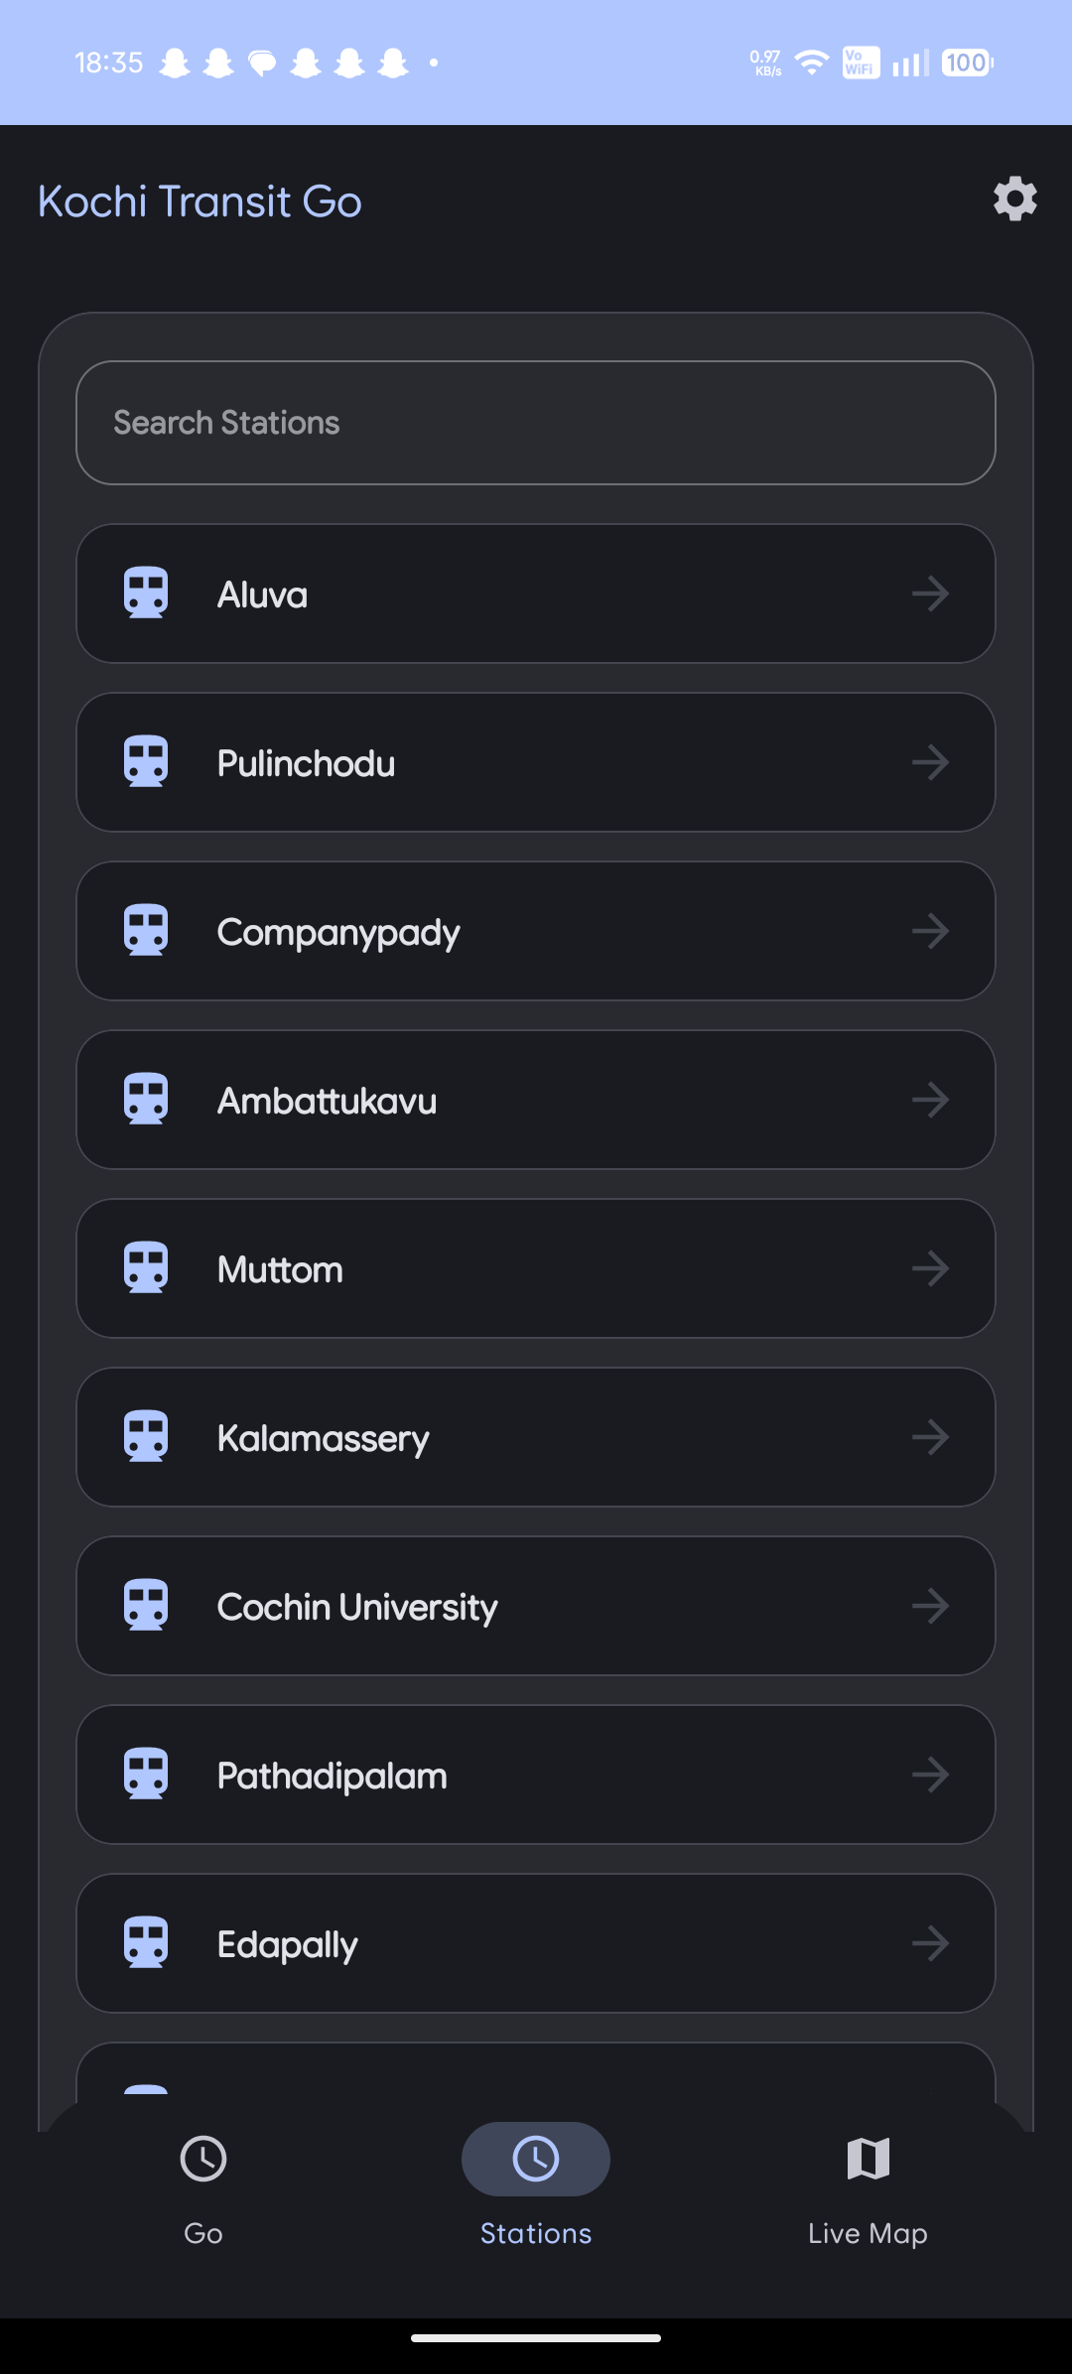Open the Aluva station entry
The image size is (1072, 2374).
point(536,593)
